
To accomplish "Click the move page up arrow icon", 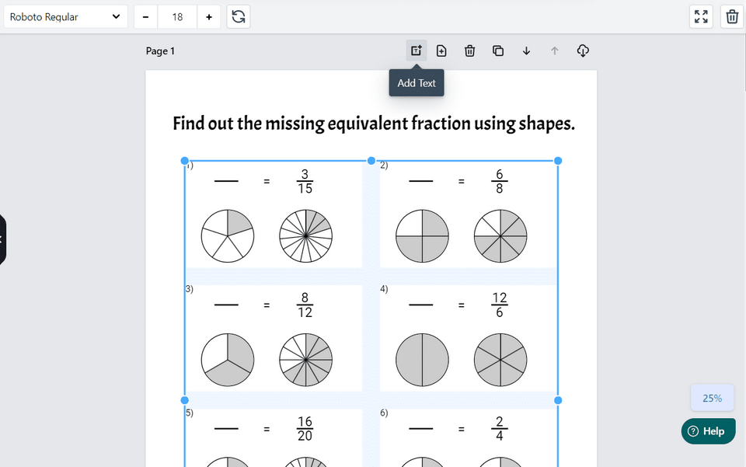I will (554, 51).
